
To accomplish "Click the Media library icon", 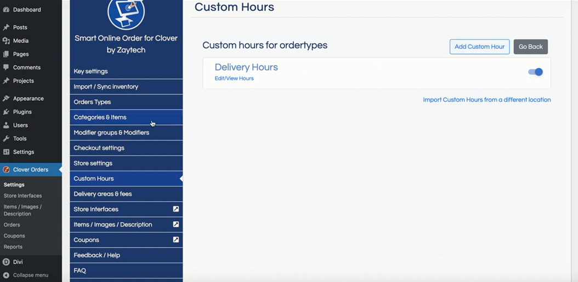I will (6, 41).
